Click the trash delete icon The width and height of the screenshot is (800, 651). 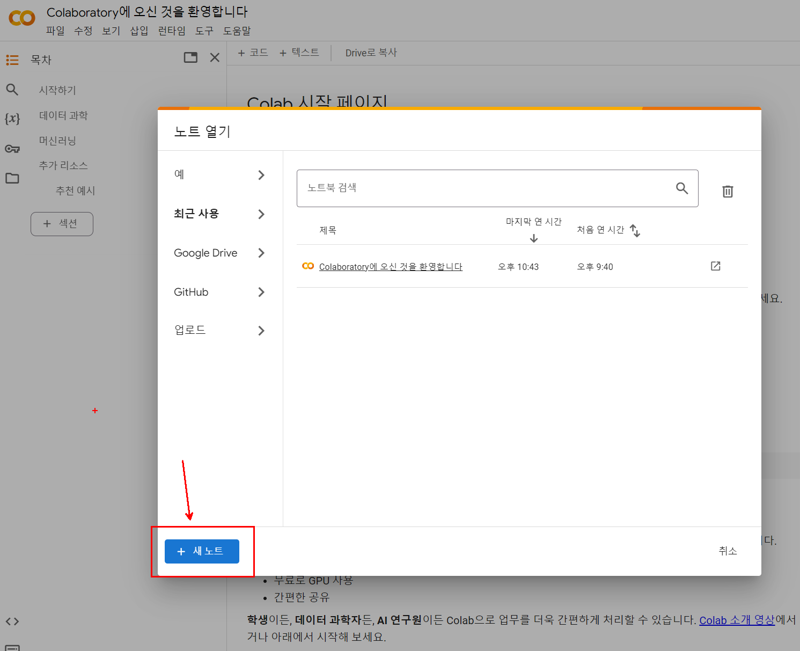[728, 191]
